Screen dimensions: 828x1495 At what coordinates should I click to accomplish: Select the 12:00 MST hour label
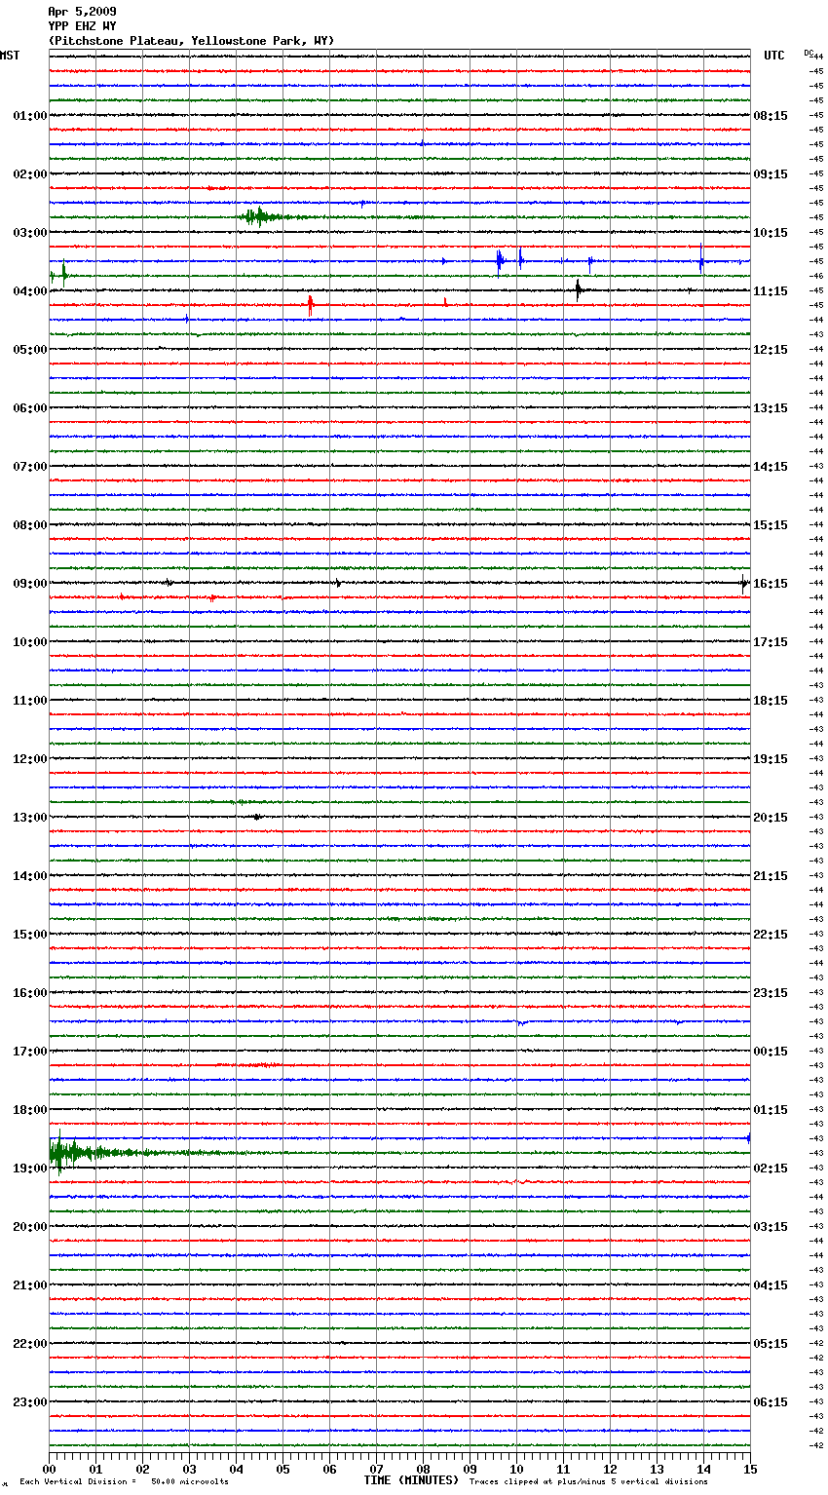pos(30,759)
